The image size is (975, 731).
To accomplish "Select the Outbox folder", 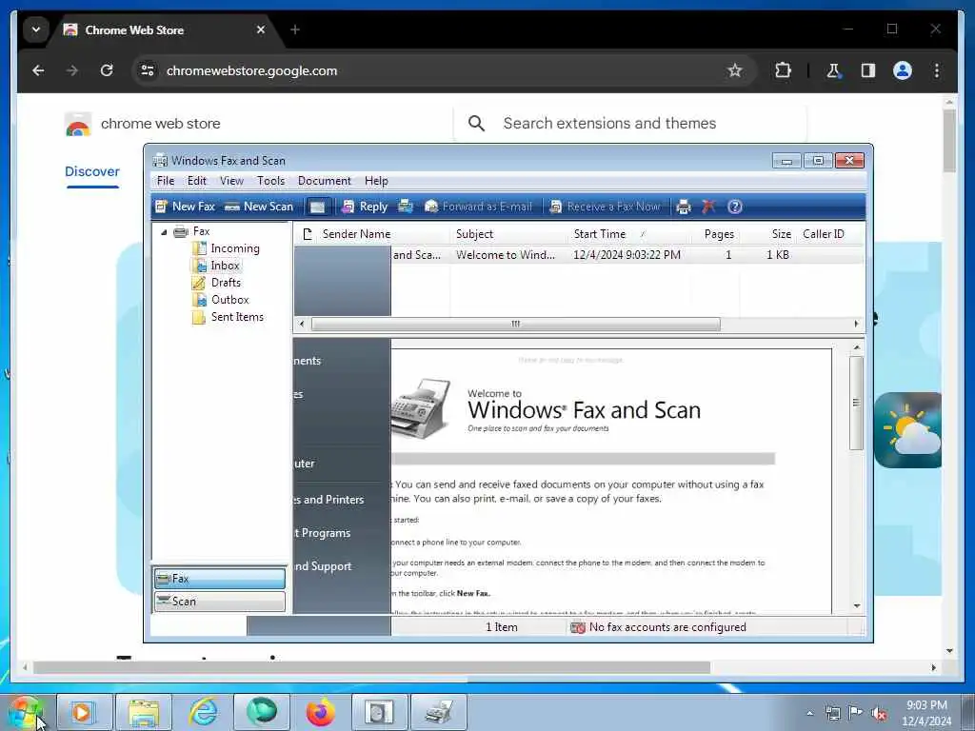I will tap(221, 300).
